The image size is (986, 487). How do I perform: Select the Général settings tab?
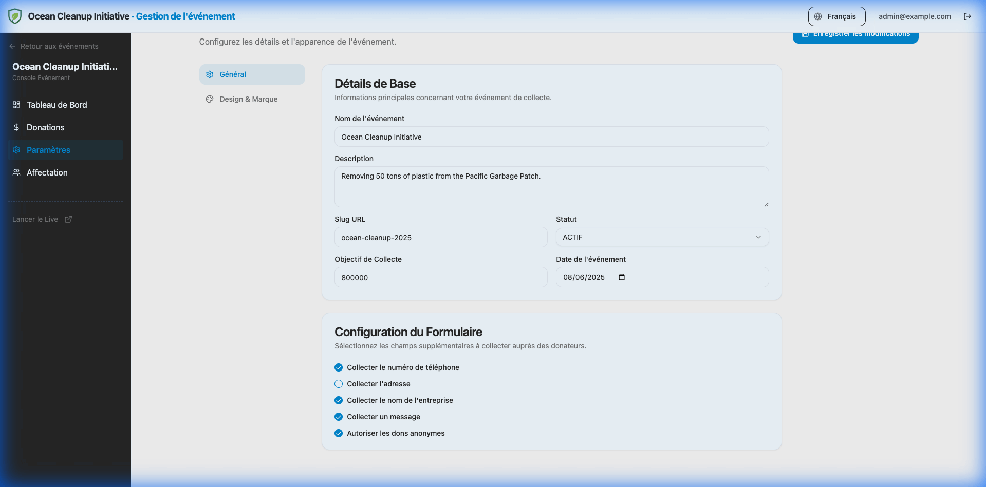pos(252,74)
